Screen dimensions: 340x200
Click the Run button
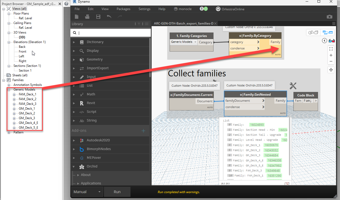117,192
